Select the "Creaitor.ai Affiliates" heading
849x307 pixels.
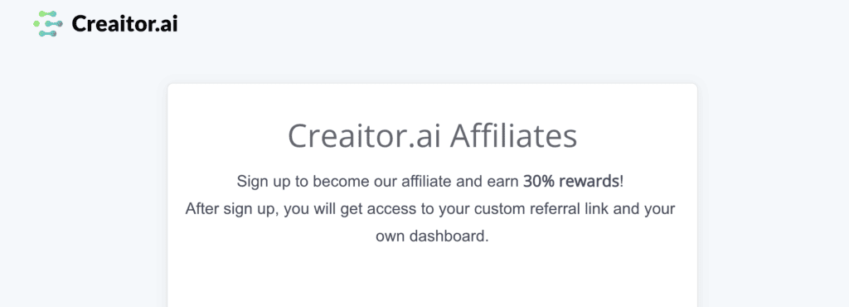(432, 136)
